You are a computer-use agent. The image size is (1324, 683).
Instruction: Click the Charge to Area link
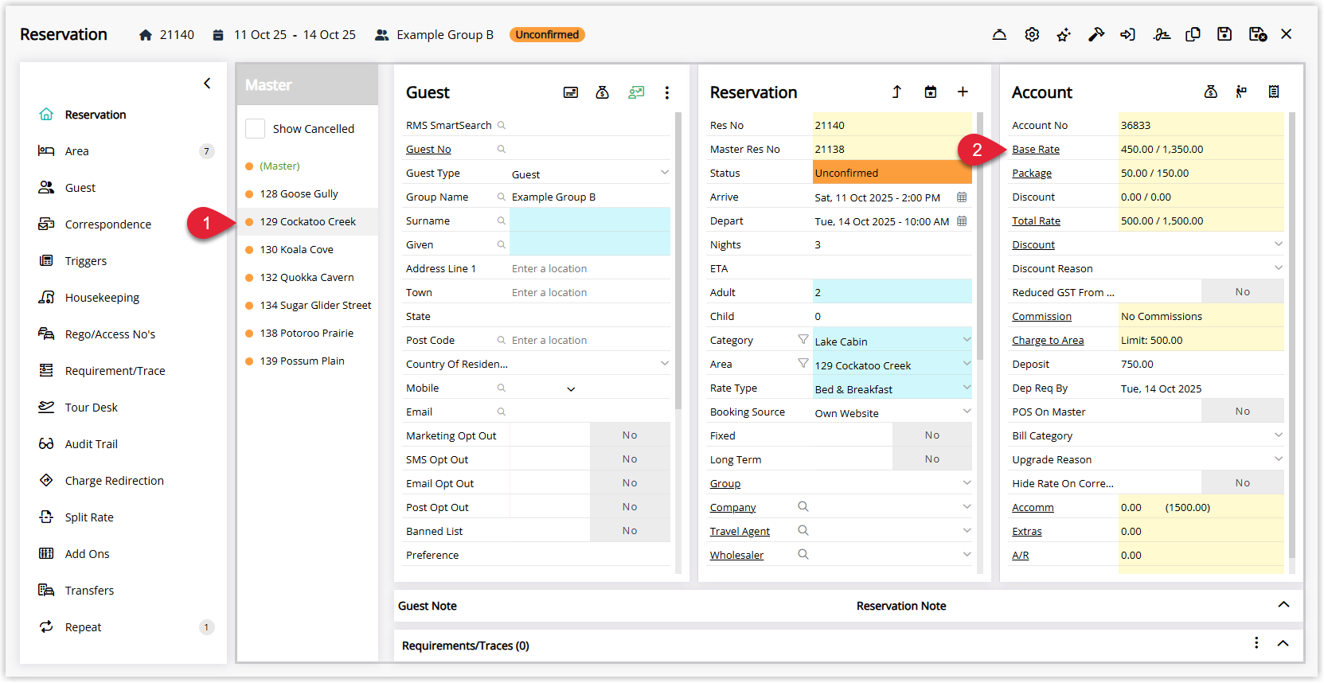(1048, 340)
